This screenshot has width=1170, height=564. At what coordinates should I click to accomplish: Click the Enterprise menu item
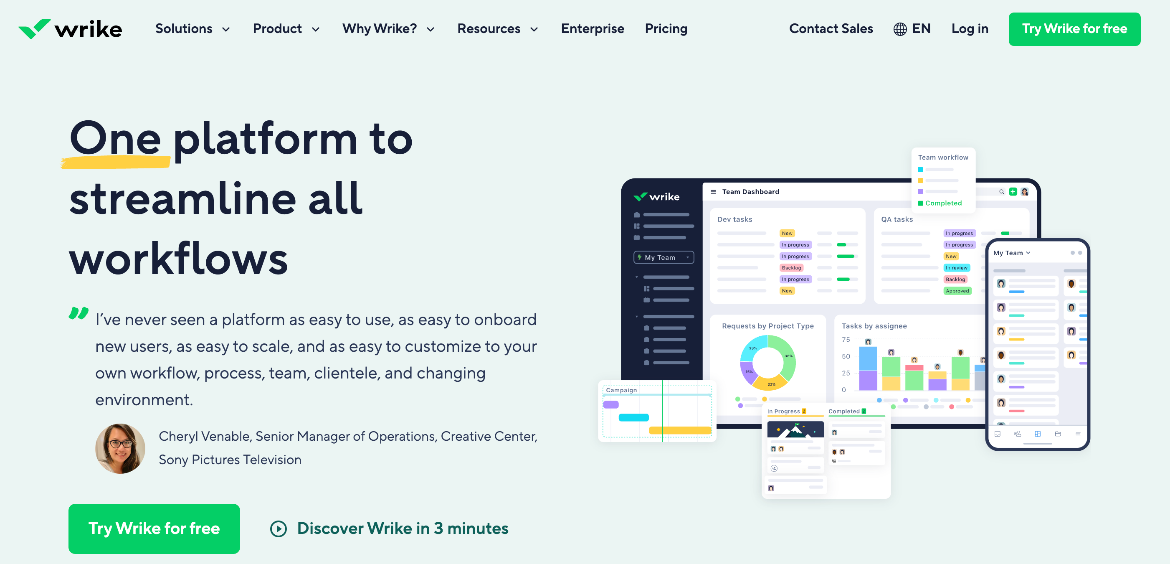593,29
